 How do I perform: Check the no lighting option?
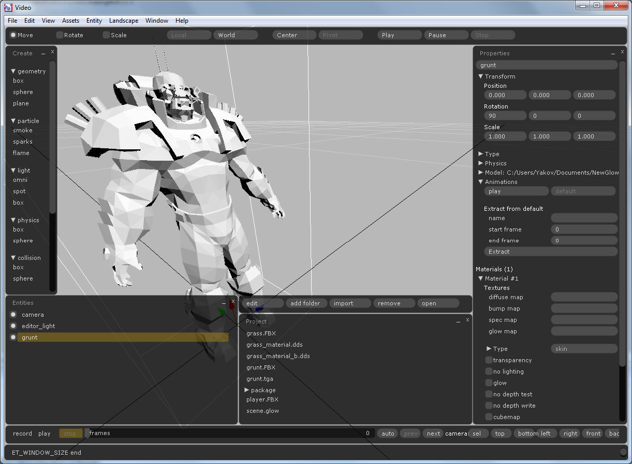(489, 372)
